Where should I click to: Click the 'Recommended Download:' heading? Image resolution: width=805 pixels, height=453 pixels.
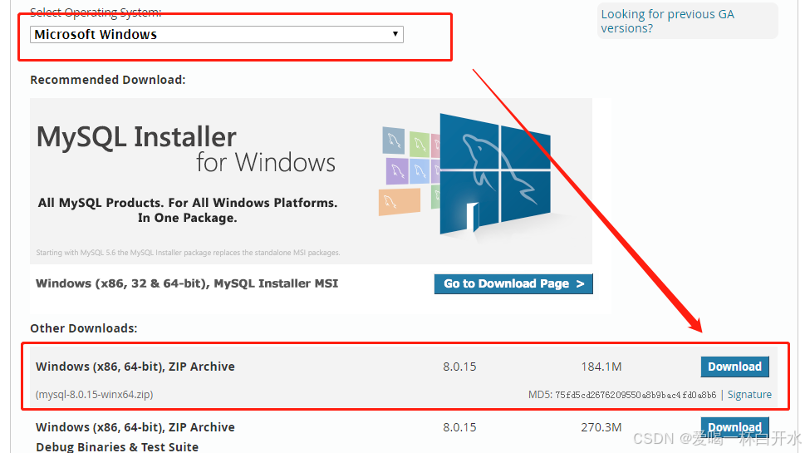coord(108,80)
